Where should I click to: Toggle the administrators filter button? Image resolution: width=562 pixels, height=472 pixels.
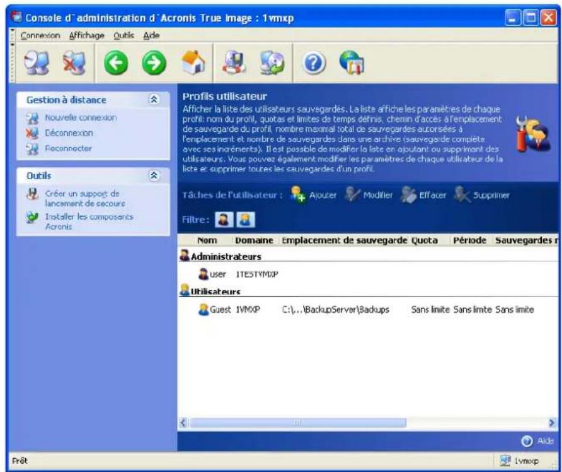point(224,220)
